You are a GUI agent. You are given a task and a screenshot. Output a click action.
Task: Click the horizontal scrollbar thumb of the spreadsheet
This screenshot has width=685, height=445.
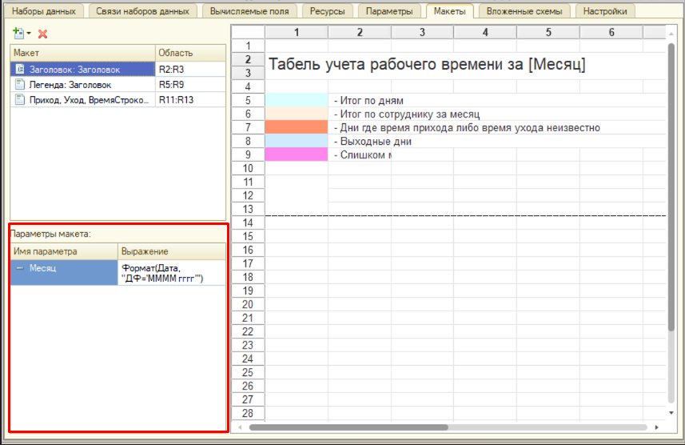pos(348,427)
